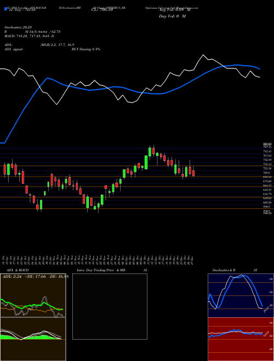Open the empty Intra Day chart box

coord(110,306)
